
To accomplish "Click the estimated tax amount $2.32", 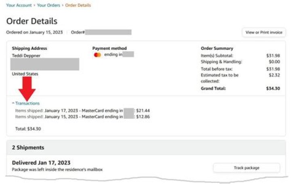I will 274,75.
